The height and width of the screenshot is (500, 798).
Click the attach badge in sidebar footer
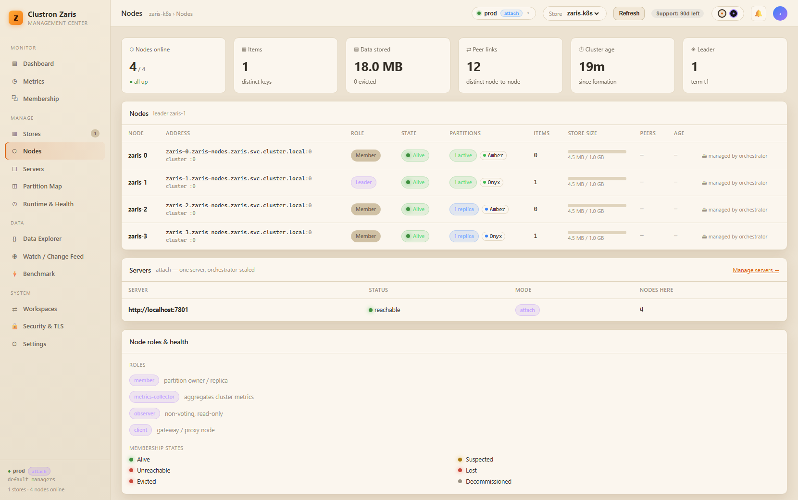pos(39,472)
